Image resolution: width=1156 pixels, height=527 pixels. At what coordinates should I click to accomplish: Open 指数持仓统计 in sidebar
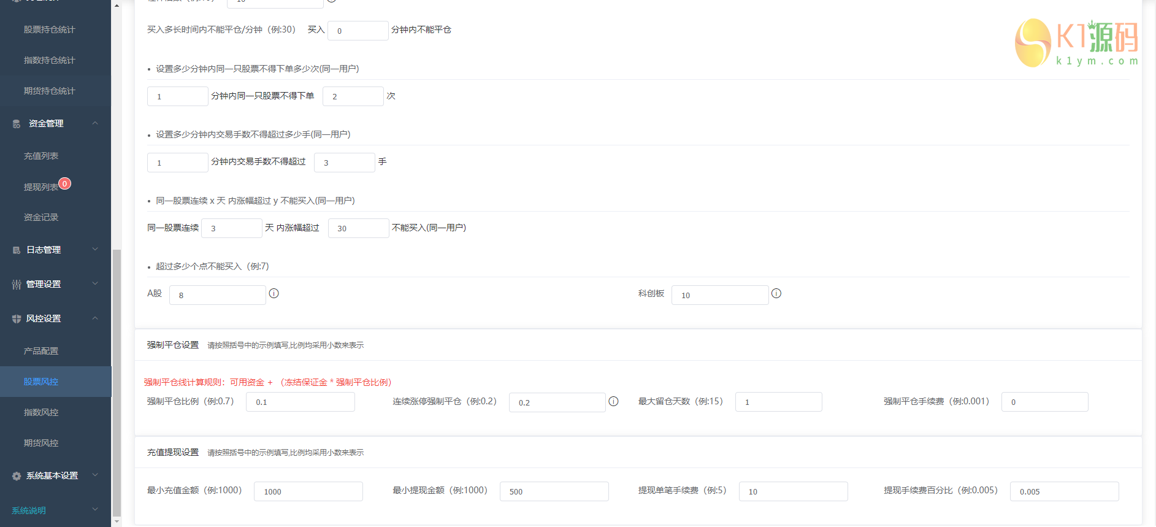click(x=49, y=60)
